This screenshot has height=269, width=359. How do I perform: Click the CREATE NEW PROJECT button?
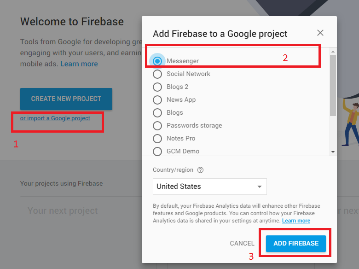(66, 99)
